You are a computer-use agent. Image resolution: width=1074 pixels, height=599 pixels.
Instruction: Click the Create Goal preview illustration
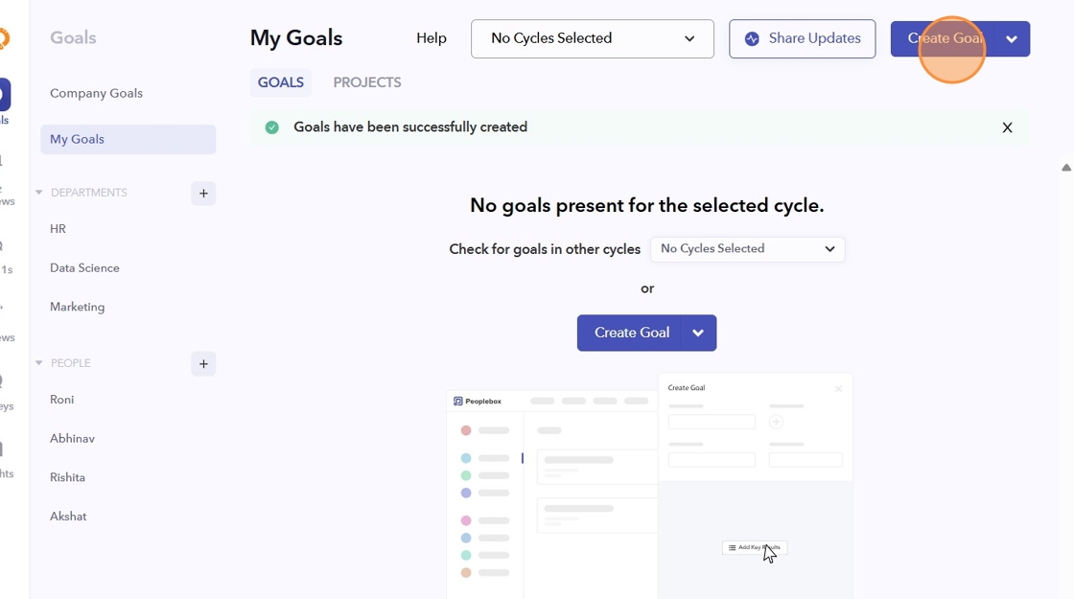click(x=649, y=485)
